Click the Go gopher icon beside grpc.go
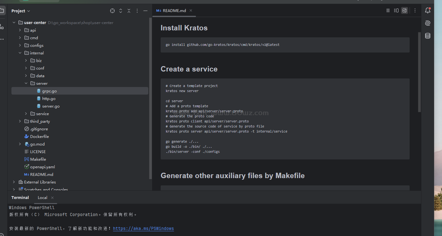442x236 pixels. (x=39, y=91)
